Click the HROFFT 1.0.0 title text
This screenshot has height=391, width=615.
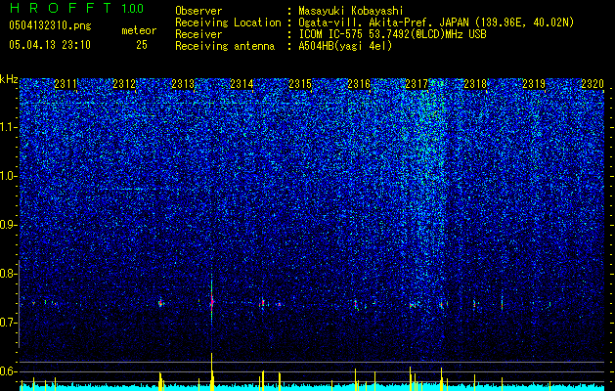[76, 8]
